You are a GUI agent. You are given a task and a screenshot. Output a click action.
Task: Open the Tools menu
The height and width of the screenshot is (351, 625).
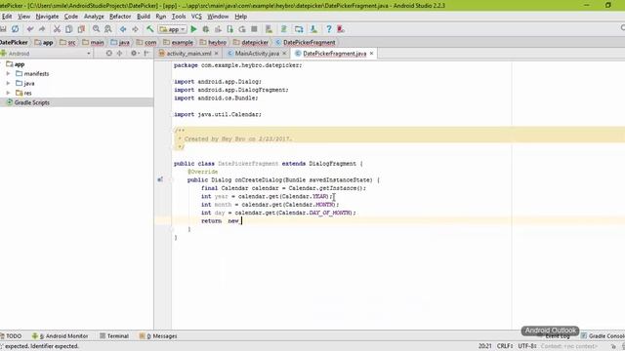[x=179, y=17]
